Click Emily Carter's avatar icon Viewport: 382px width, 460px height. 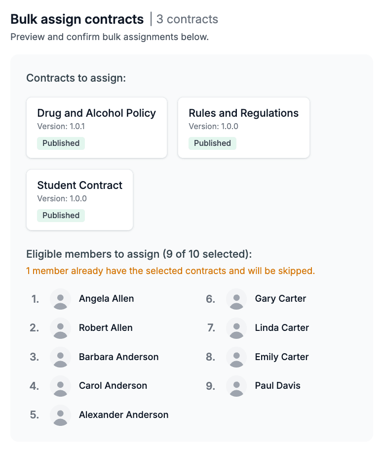point(236,357)
